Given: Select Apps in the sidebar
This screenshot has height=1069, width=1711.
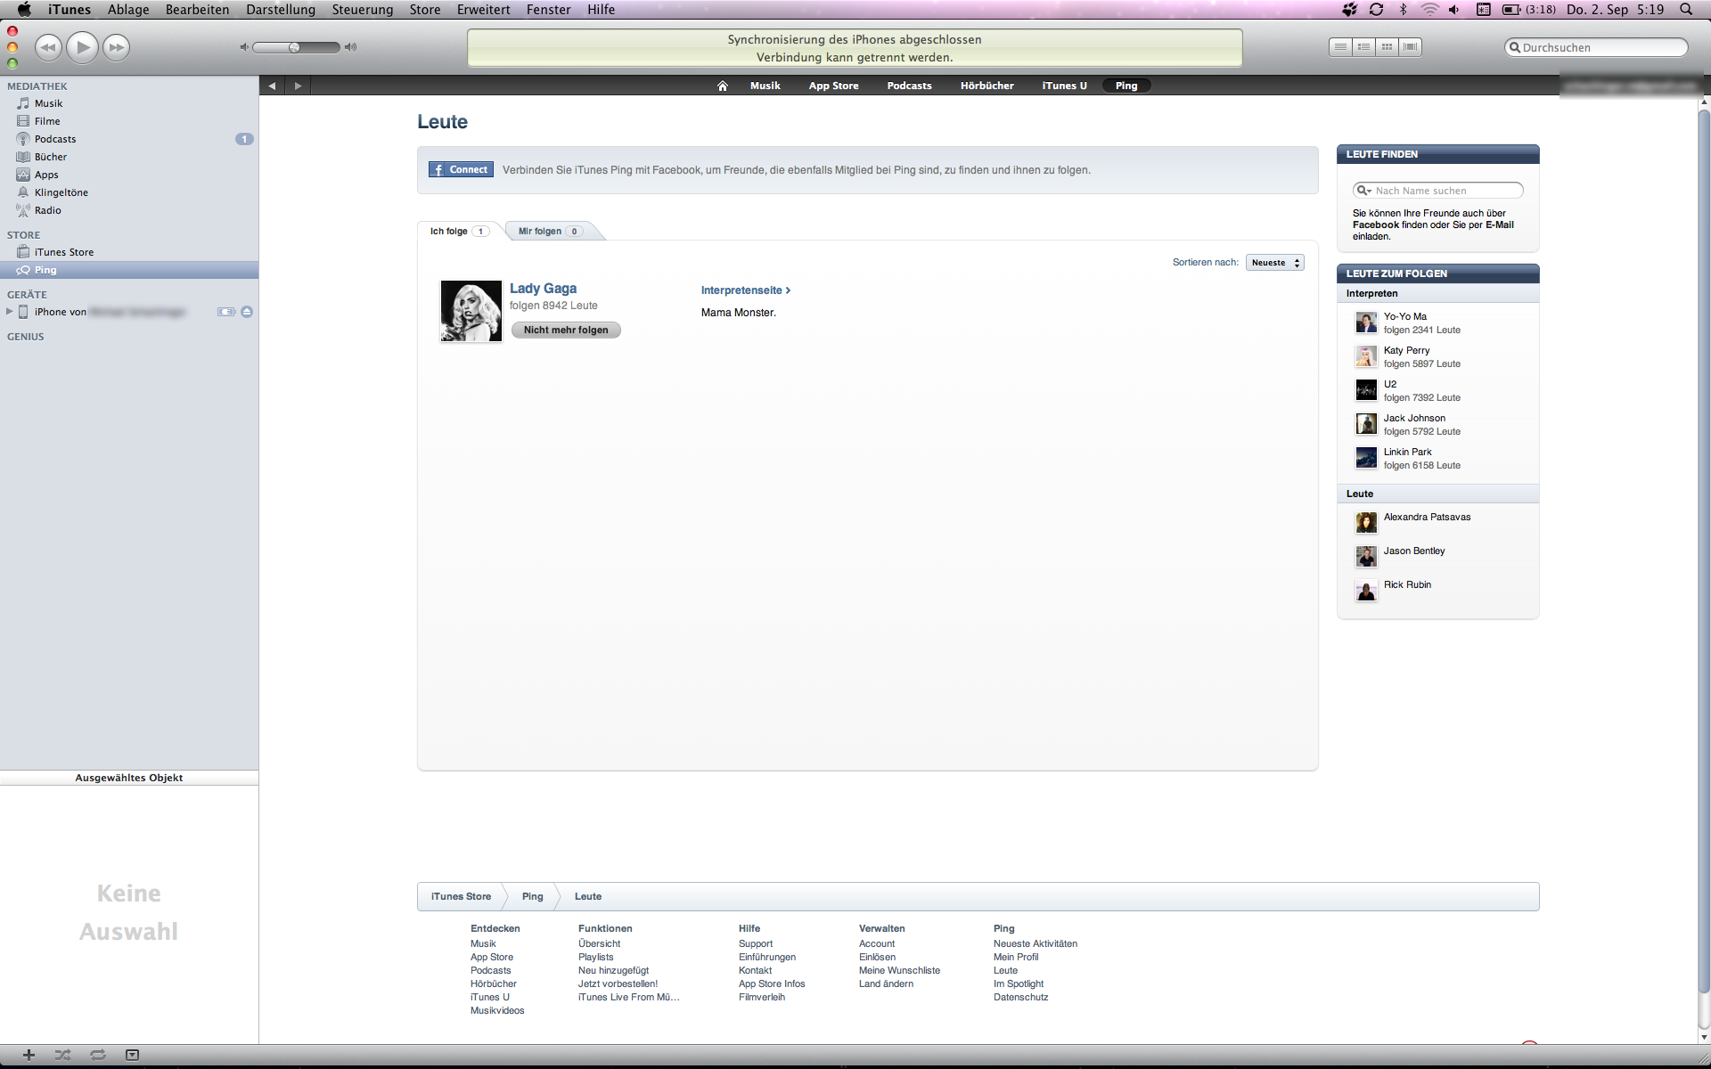Looking at the screenshot, I should (129, 175).
